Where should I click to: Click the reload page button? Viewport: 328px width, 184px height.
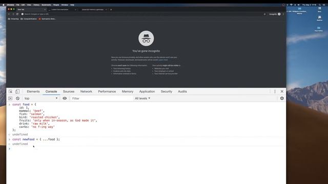tap(17, 14)
